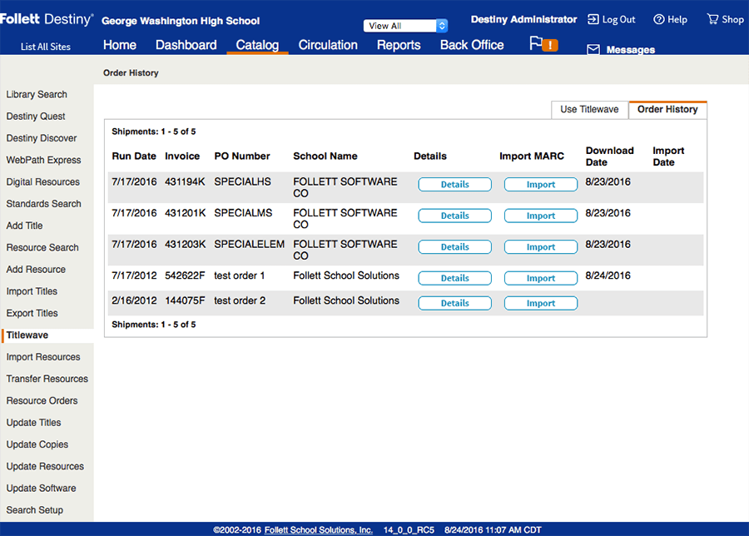The image size is (749, 536).
Task: Open Destiny Discover in sidebar
Action: click(x=41, y=138)
